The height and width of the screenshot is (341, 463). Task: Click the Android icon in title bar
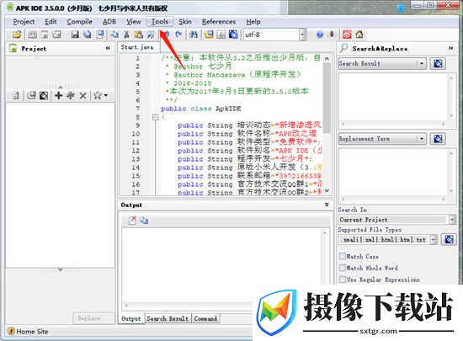click(x=10, y=8)
